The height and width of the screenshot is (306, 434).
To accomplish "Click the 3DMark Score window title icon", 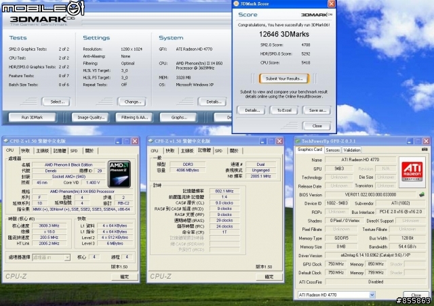I will pyautogui.click(x=236, y=3).
